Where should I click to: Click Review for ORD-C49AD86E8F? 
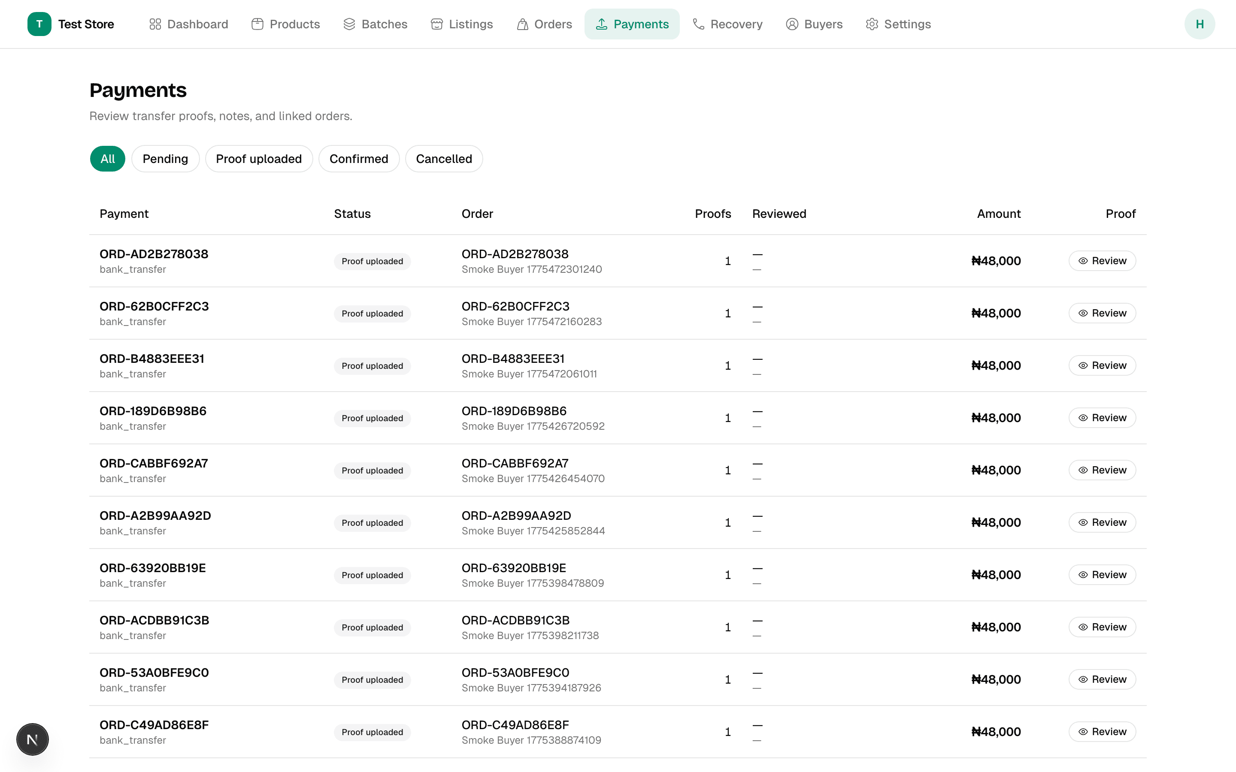coord(1102,731)
